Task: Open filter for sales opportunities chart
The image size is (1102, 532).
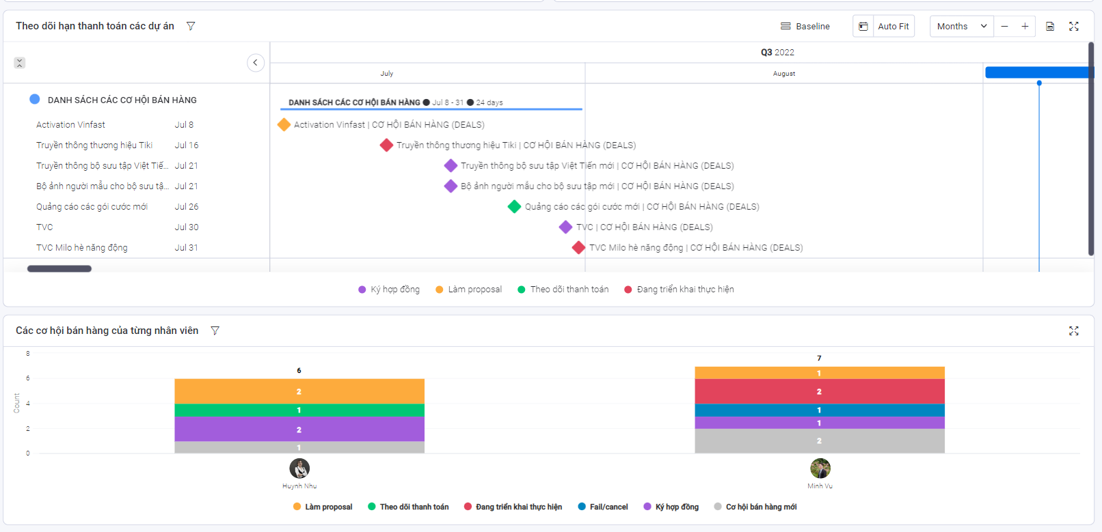Action: [x=215, y=331]
